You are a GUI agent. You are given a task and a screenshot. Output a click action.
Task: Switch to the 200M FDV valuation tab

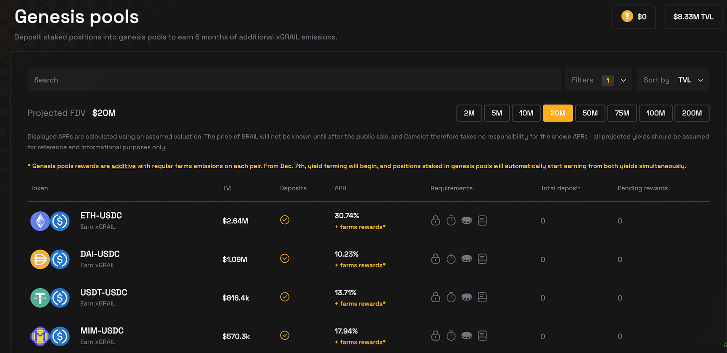click(x=692, y=113)
